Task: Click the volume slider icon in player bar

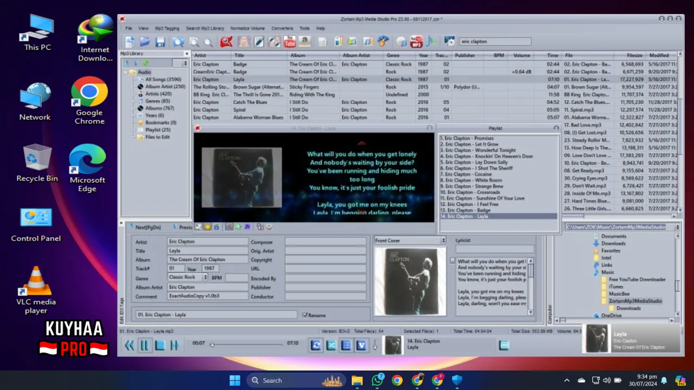Action: point(375,345)
